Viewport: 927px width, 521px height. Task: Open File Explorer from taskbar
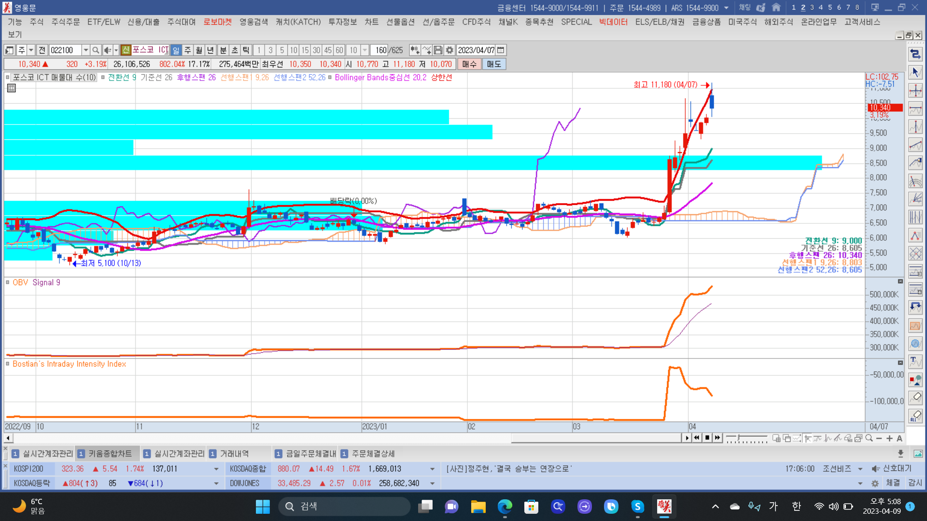click(x=478, y=507)
